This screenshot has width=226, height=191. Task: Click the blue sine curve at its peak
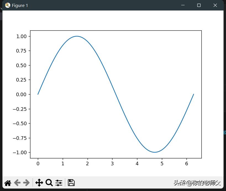pyautogui.click(x=77, y=36)
